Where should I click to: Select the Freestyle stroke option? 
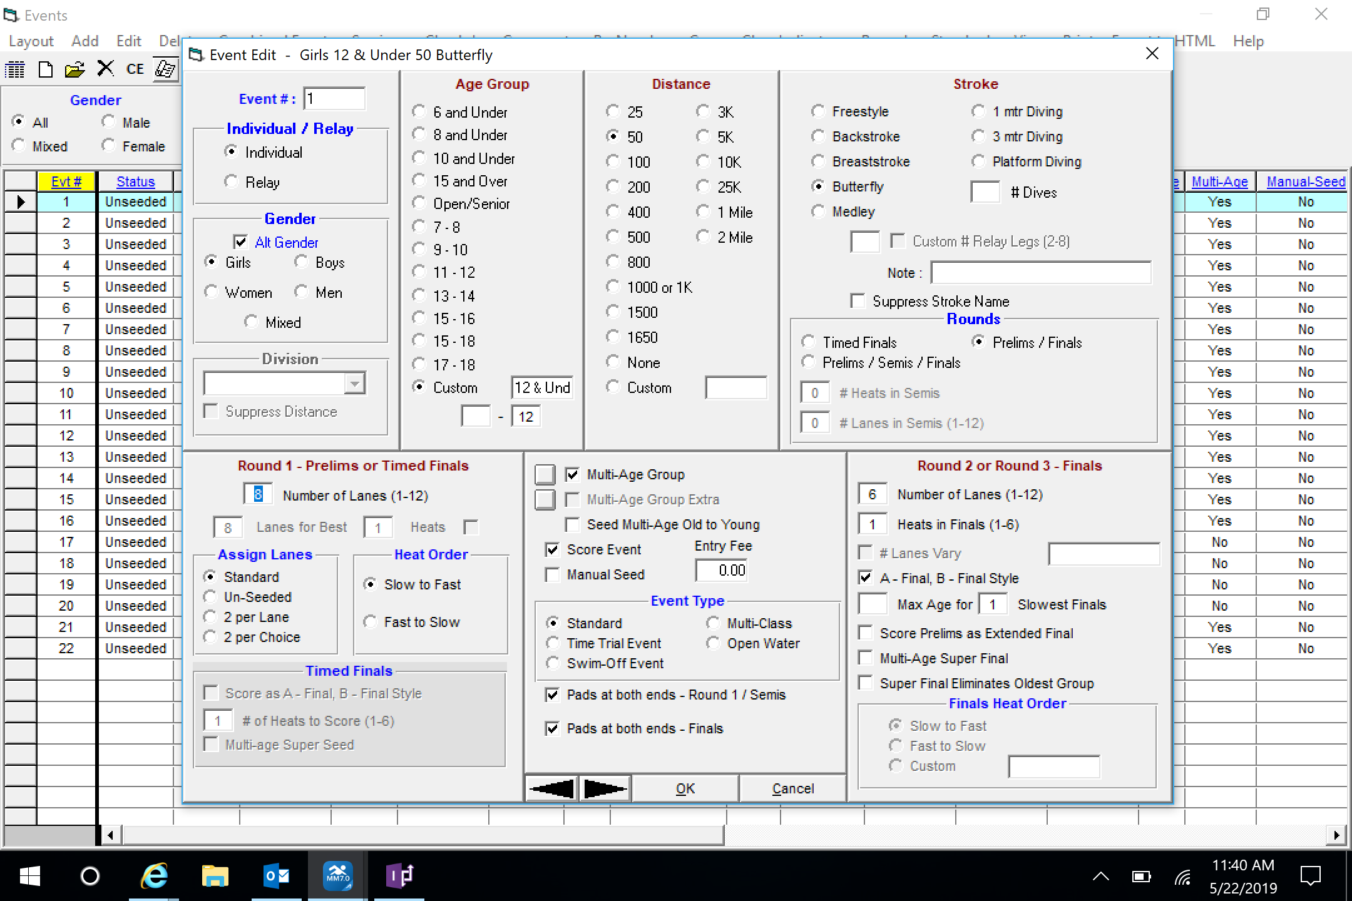[x=818, y=111]
